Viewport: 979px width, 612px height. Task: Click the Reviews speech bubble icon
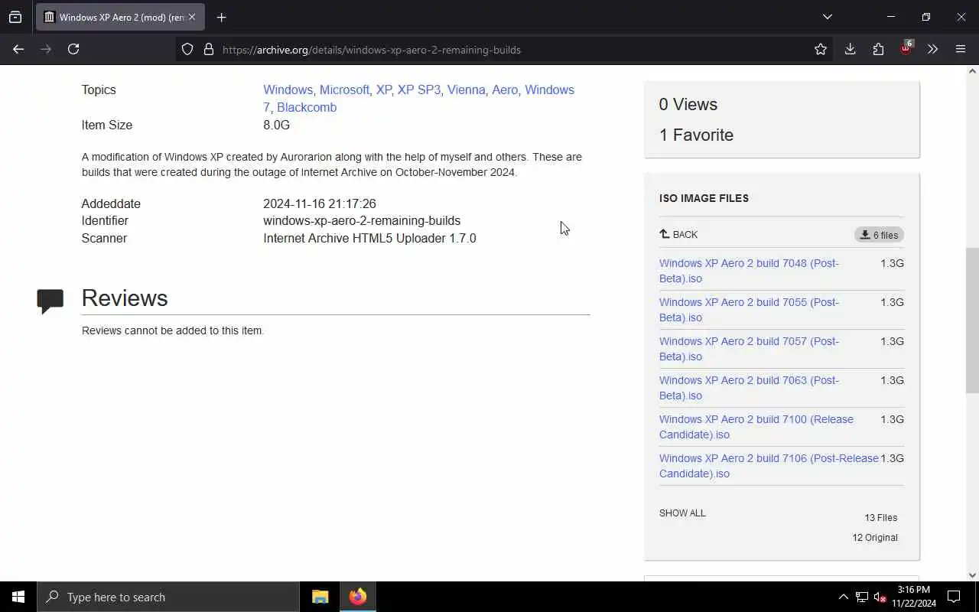click(50, 301)
